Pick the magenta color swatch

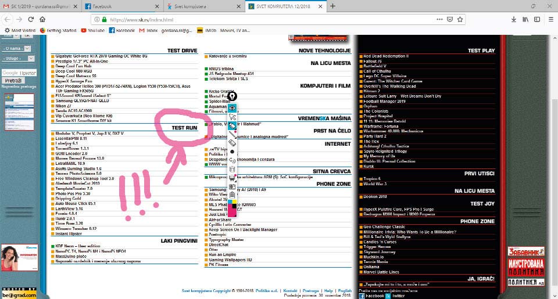click(232, 212)
